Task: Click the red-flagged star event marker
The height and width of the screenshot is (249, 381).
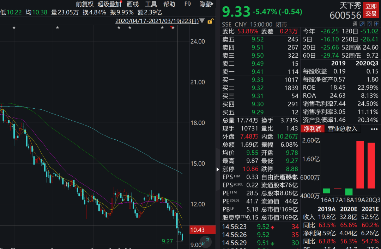Action: (173, 28)
